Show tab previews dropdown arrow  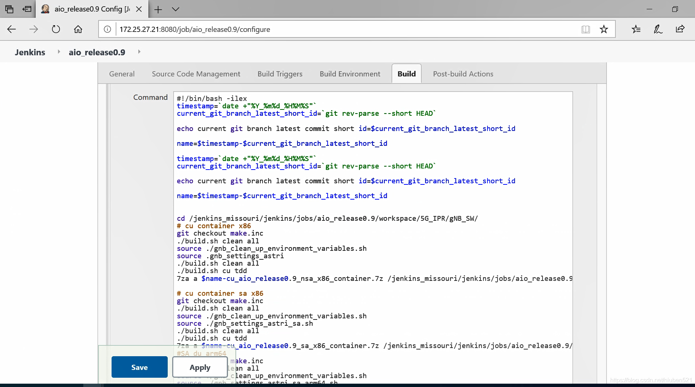pos(176,9)
